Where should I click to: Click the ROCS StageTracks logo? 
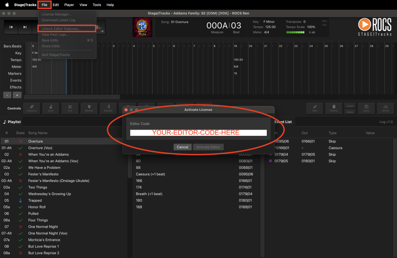click(x=375, y=27)
